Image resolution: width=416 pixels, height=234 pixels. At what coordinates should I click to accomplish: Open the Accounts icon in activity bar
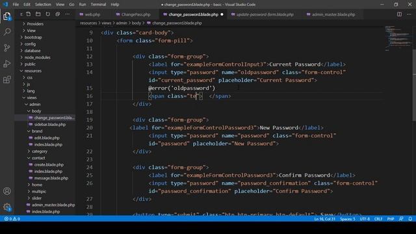(x=7, y=191)
